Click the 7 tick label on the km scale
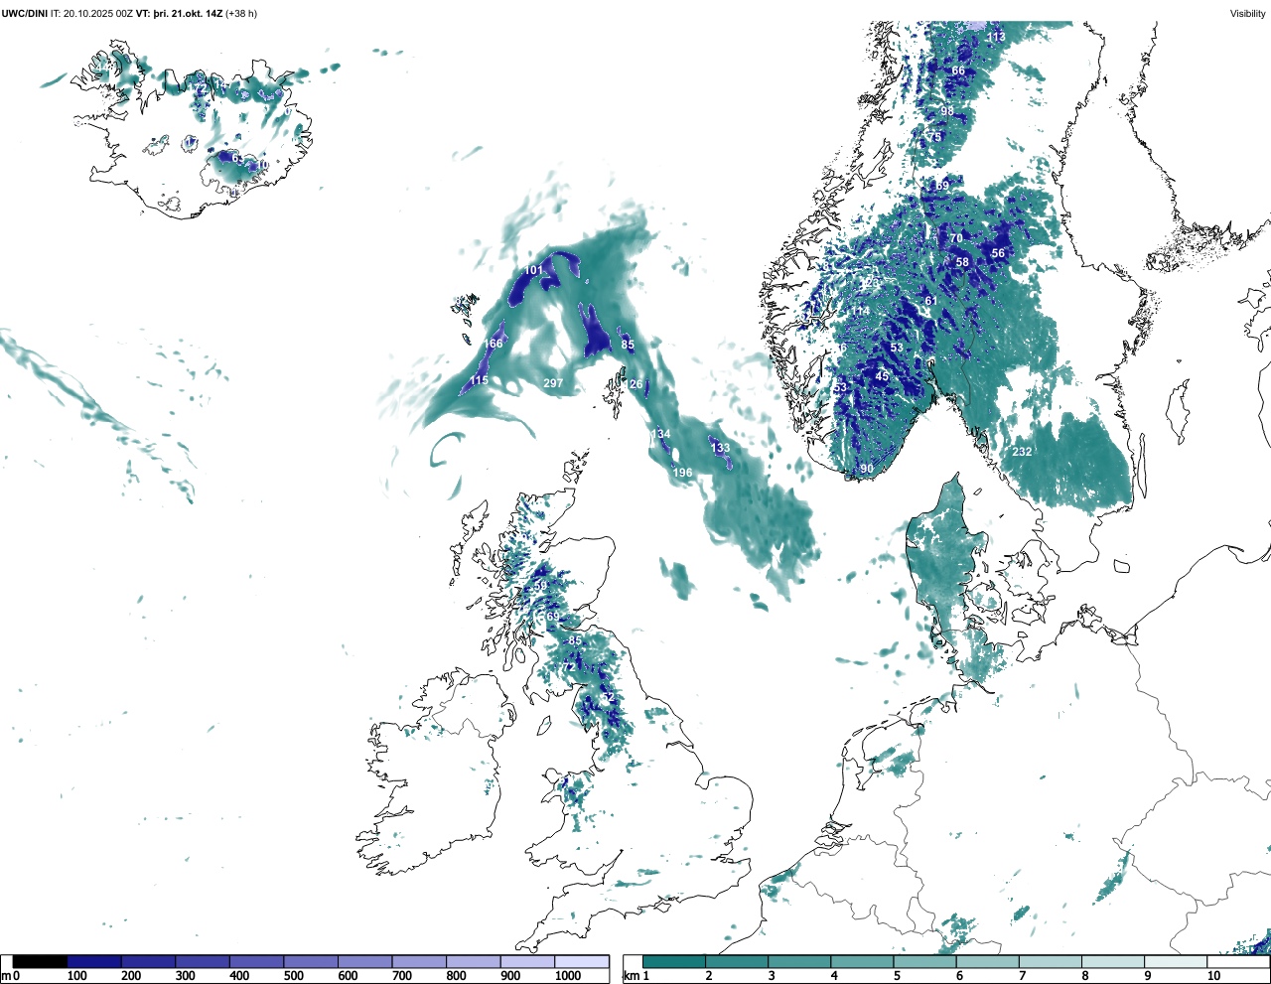1271x984 pixels. pos(1022,977)
